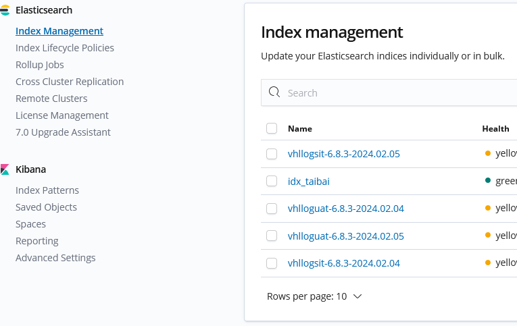Sort by the Name column header
517x326 pixels.
(x=299, y=129)
